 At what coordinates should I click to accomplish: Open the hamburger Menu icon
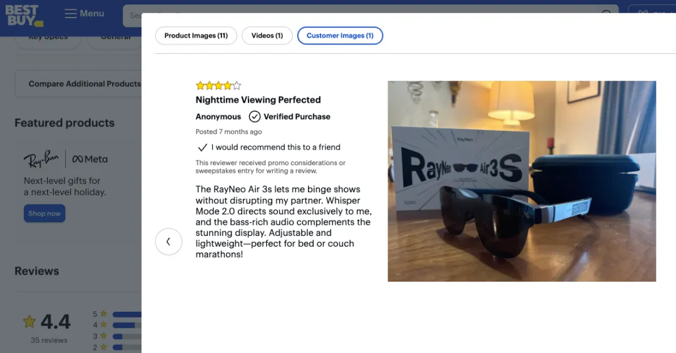click(70, 14)
